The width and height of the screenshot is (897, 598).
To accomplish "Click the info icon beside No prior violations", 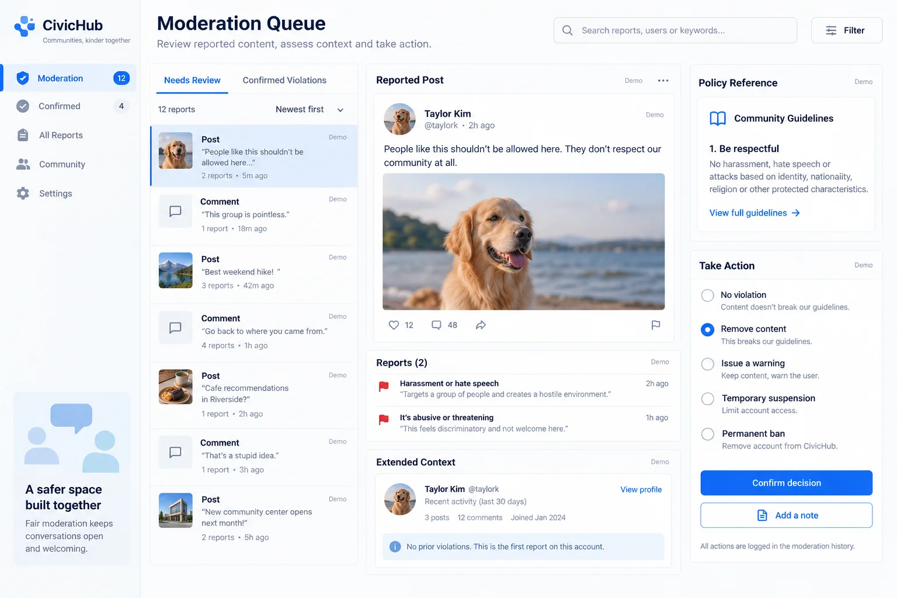I will point(395,547).
